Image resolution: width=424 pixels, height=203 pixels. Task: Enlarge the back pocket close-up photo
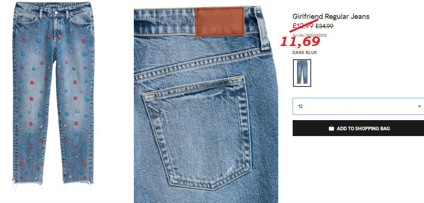[x=206, y=104]
